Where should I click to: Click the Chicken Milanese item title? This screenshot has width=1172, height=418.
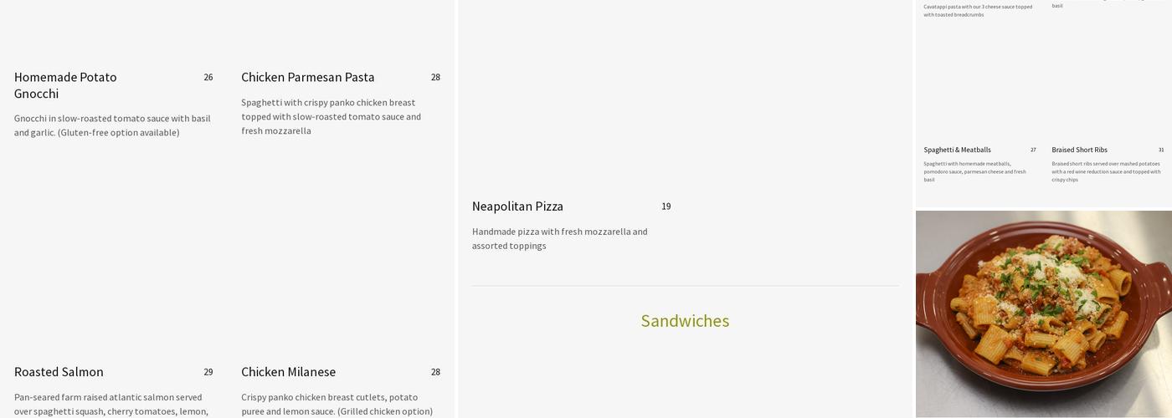289,372
